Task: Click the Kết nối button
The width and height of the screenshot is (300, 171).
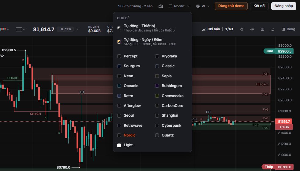Action: (x=259, y=6)
